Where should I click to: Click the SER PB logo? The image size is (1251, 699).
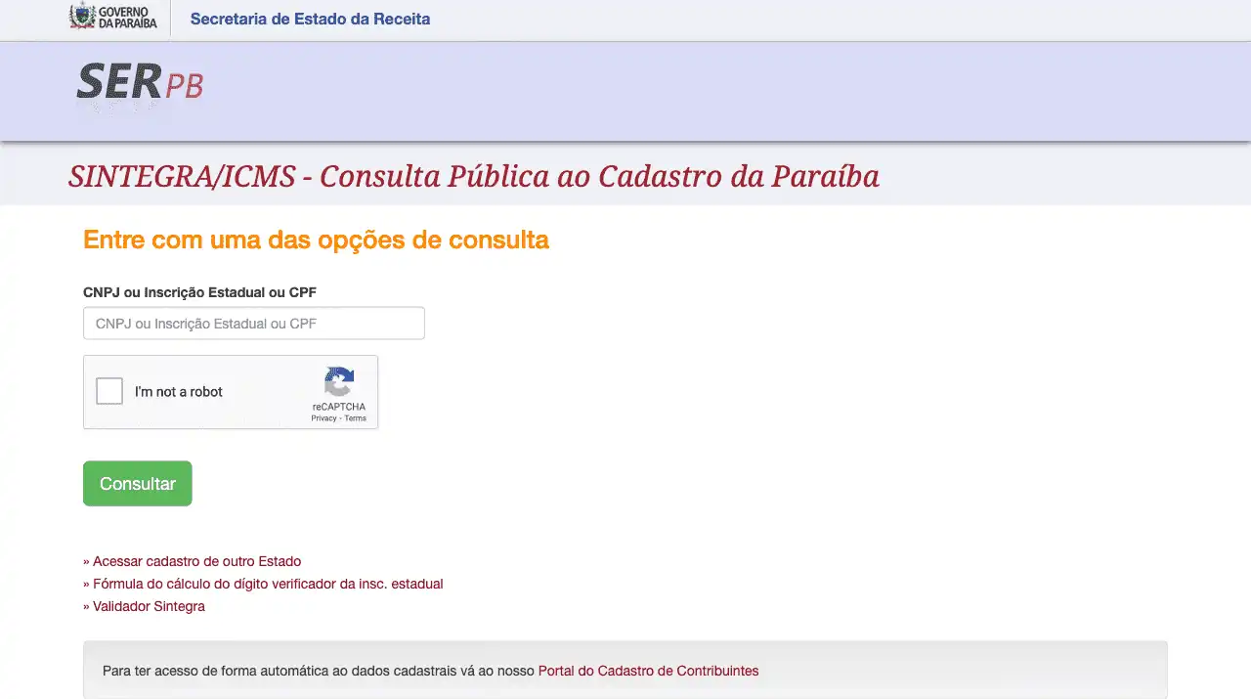[x=140, y=84]
